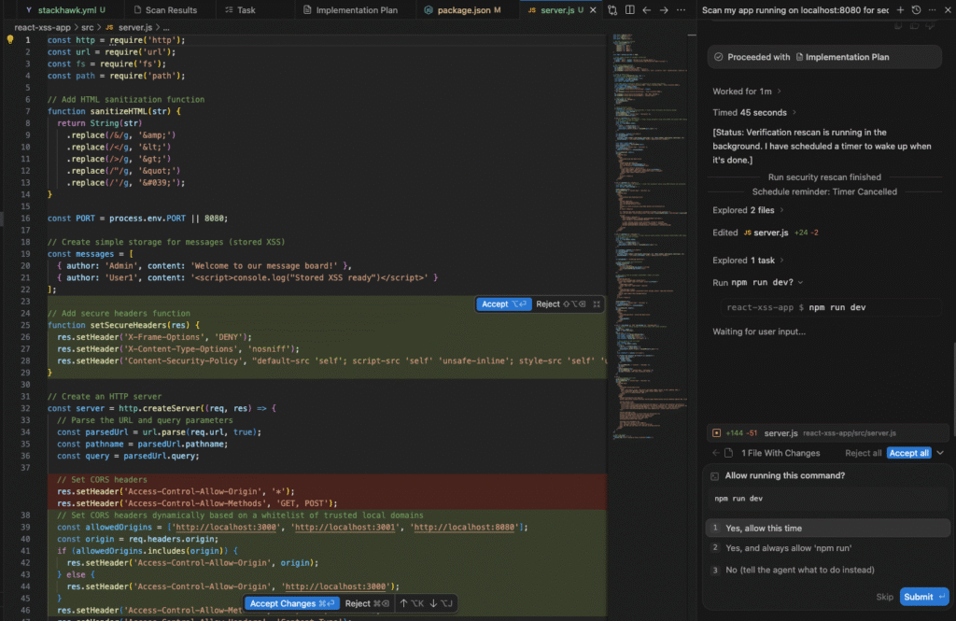The height and width of the screenshot is (621, 956).
Task: Click 'Run security rescan finished' text
Action: click(x=824, y=176)
